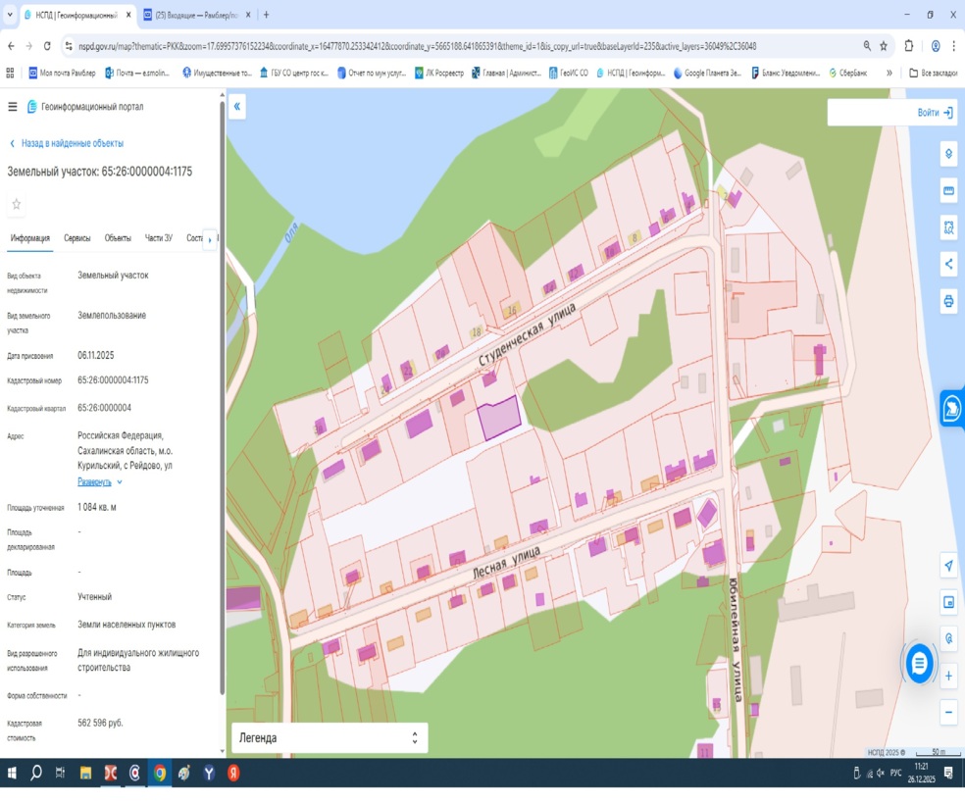Switch to the Сервисы tab
This screenshot has height=804, width=965.
click(76, 238)
